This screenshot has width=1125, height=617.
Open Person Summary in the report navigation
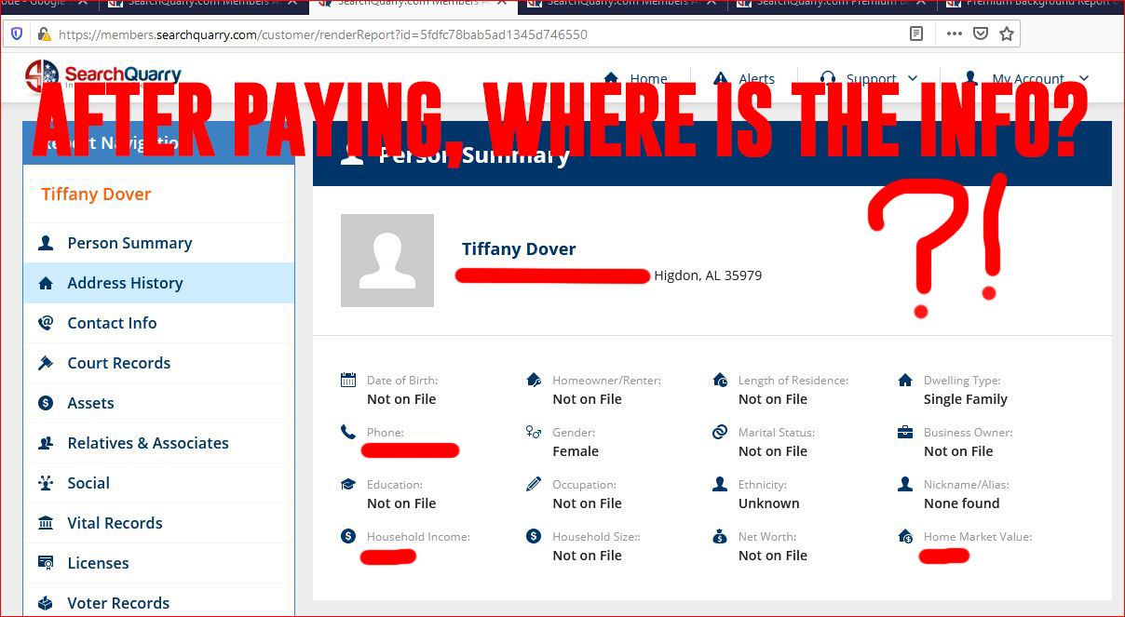(158, 243)
